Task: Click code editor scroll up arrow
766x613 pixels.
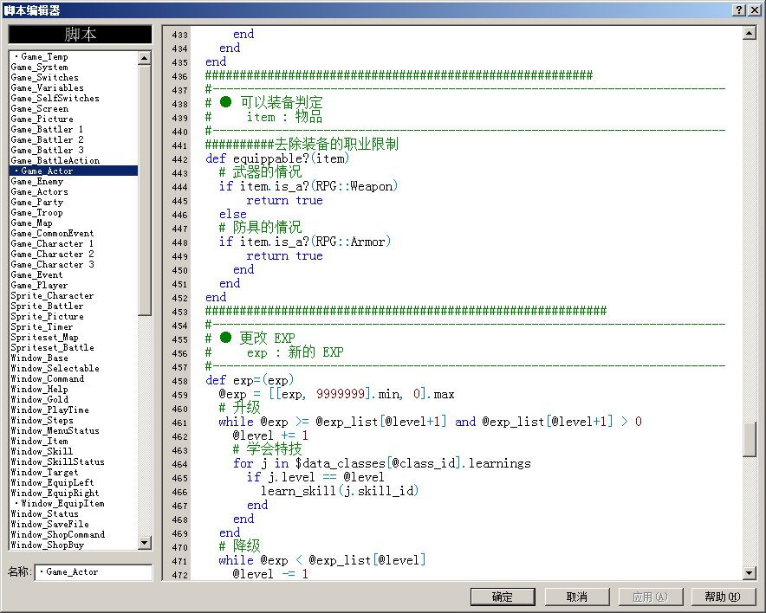Action: 749,33
